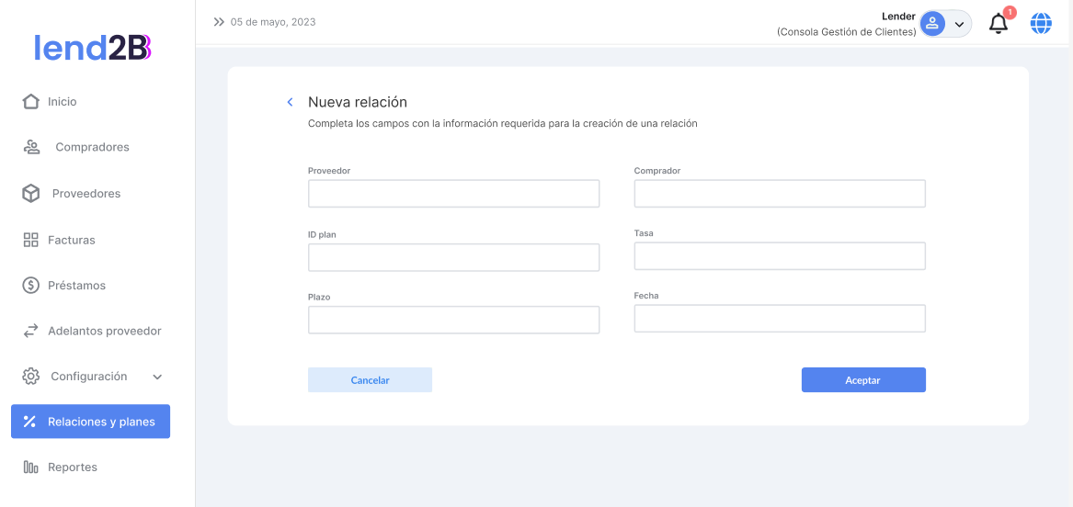Click the notification bell icon
Image resolution: width=1073 pixels, height=507 pixels.
coord(999,24)
